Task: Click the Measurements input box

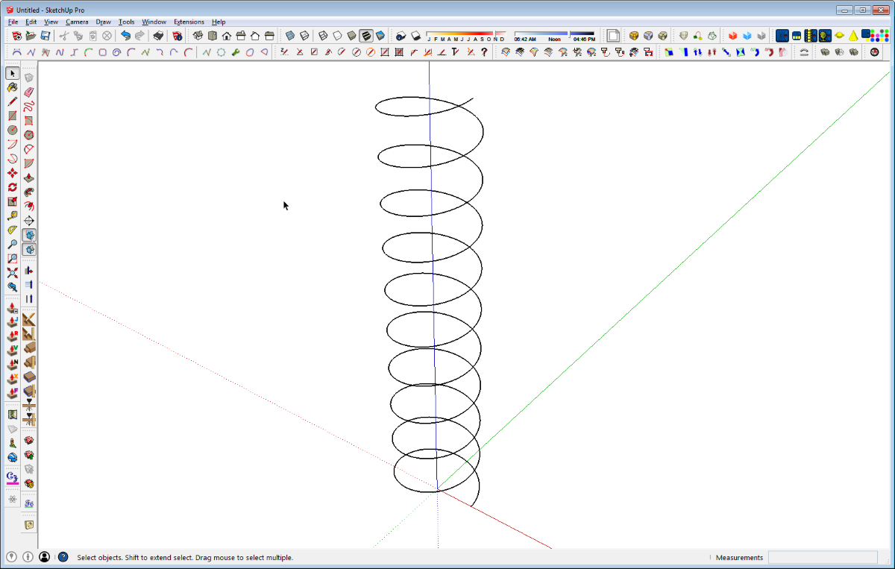Action: coord(823,557)
